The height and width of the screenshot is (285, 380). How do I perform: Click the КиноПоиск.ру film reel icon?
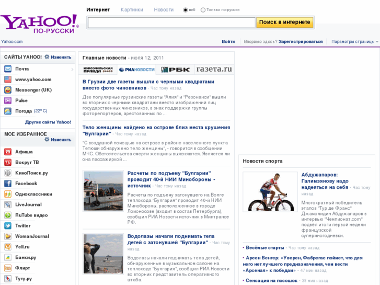[x=8, y=173]
